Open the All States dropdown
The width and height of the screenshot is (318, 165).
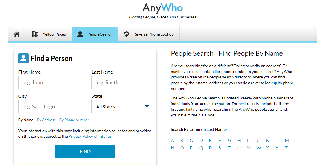[121, 107]
